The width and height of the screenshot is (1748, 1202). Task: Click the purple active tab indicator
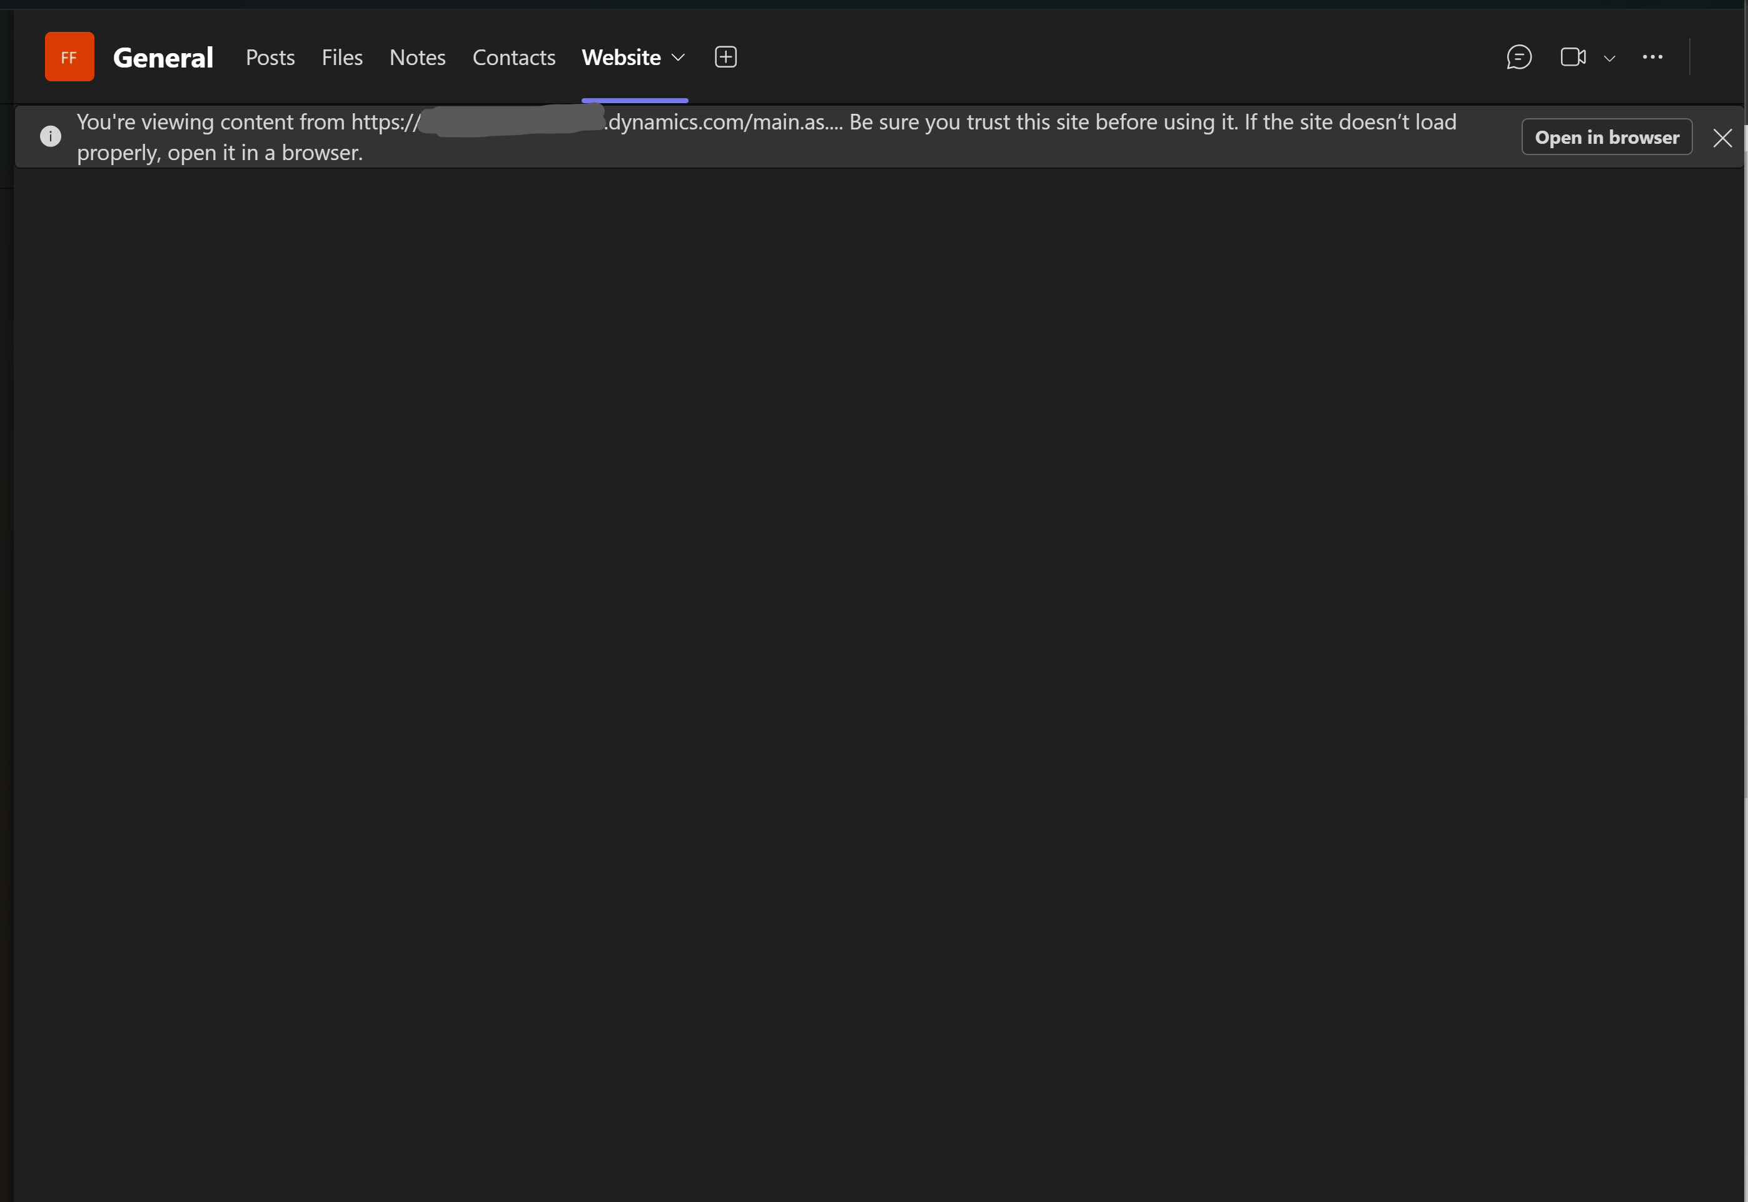(x=634, y=99)
